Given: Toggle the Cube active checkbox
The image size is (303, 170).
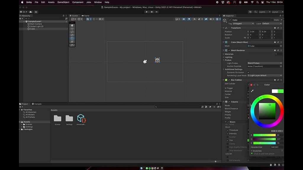Looking at the screenshot, I should pos(230,20).
